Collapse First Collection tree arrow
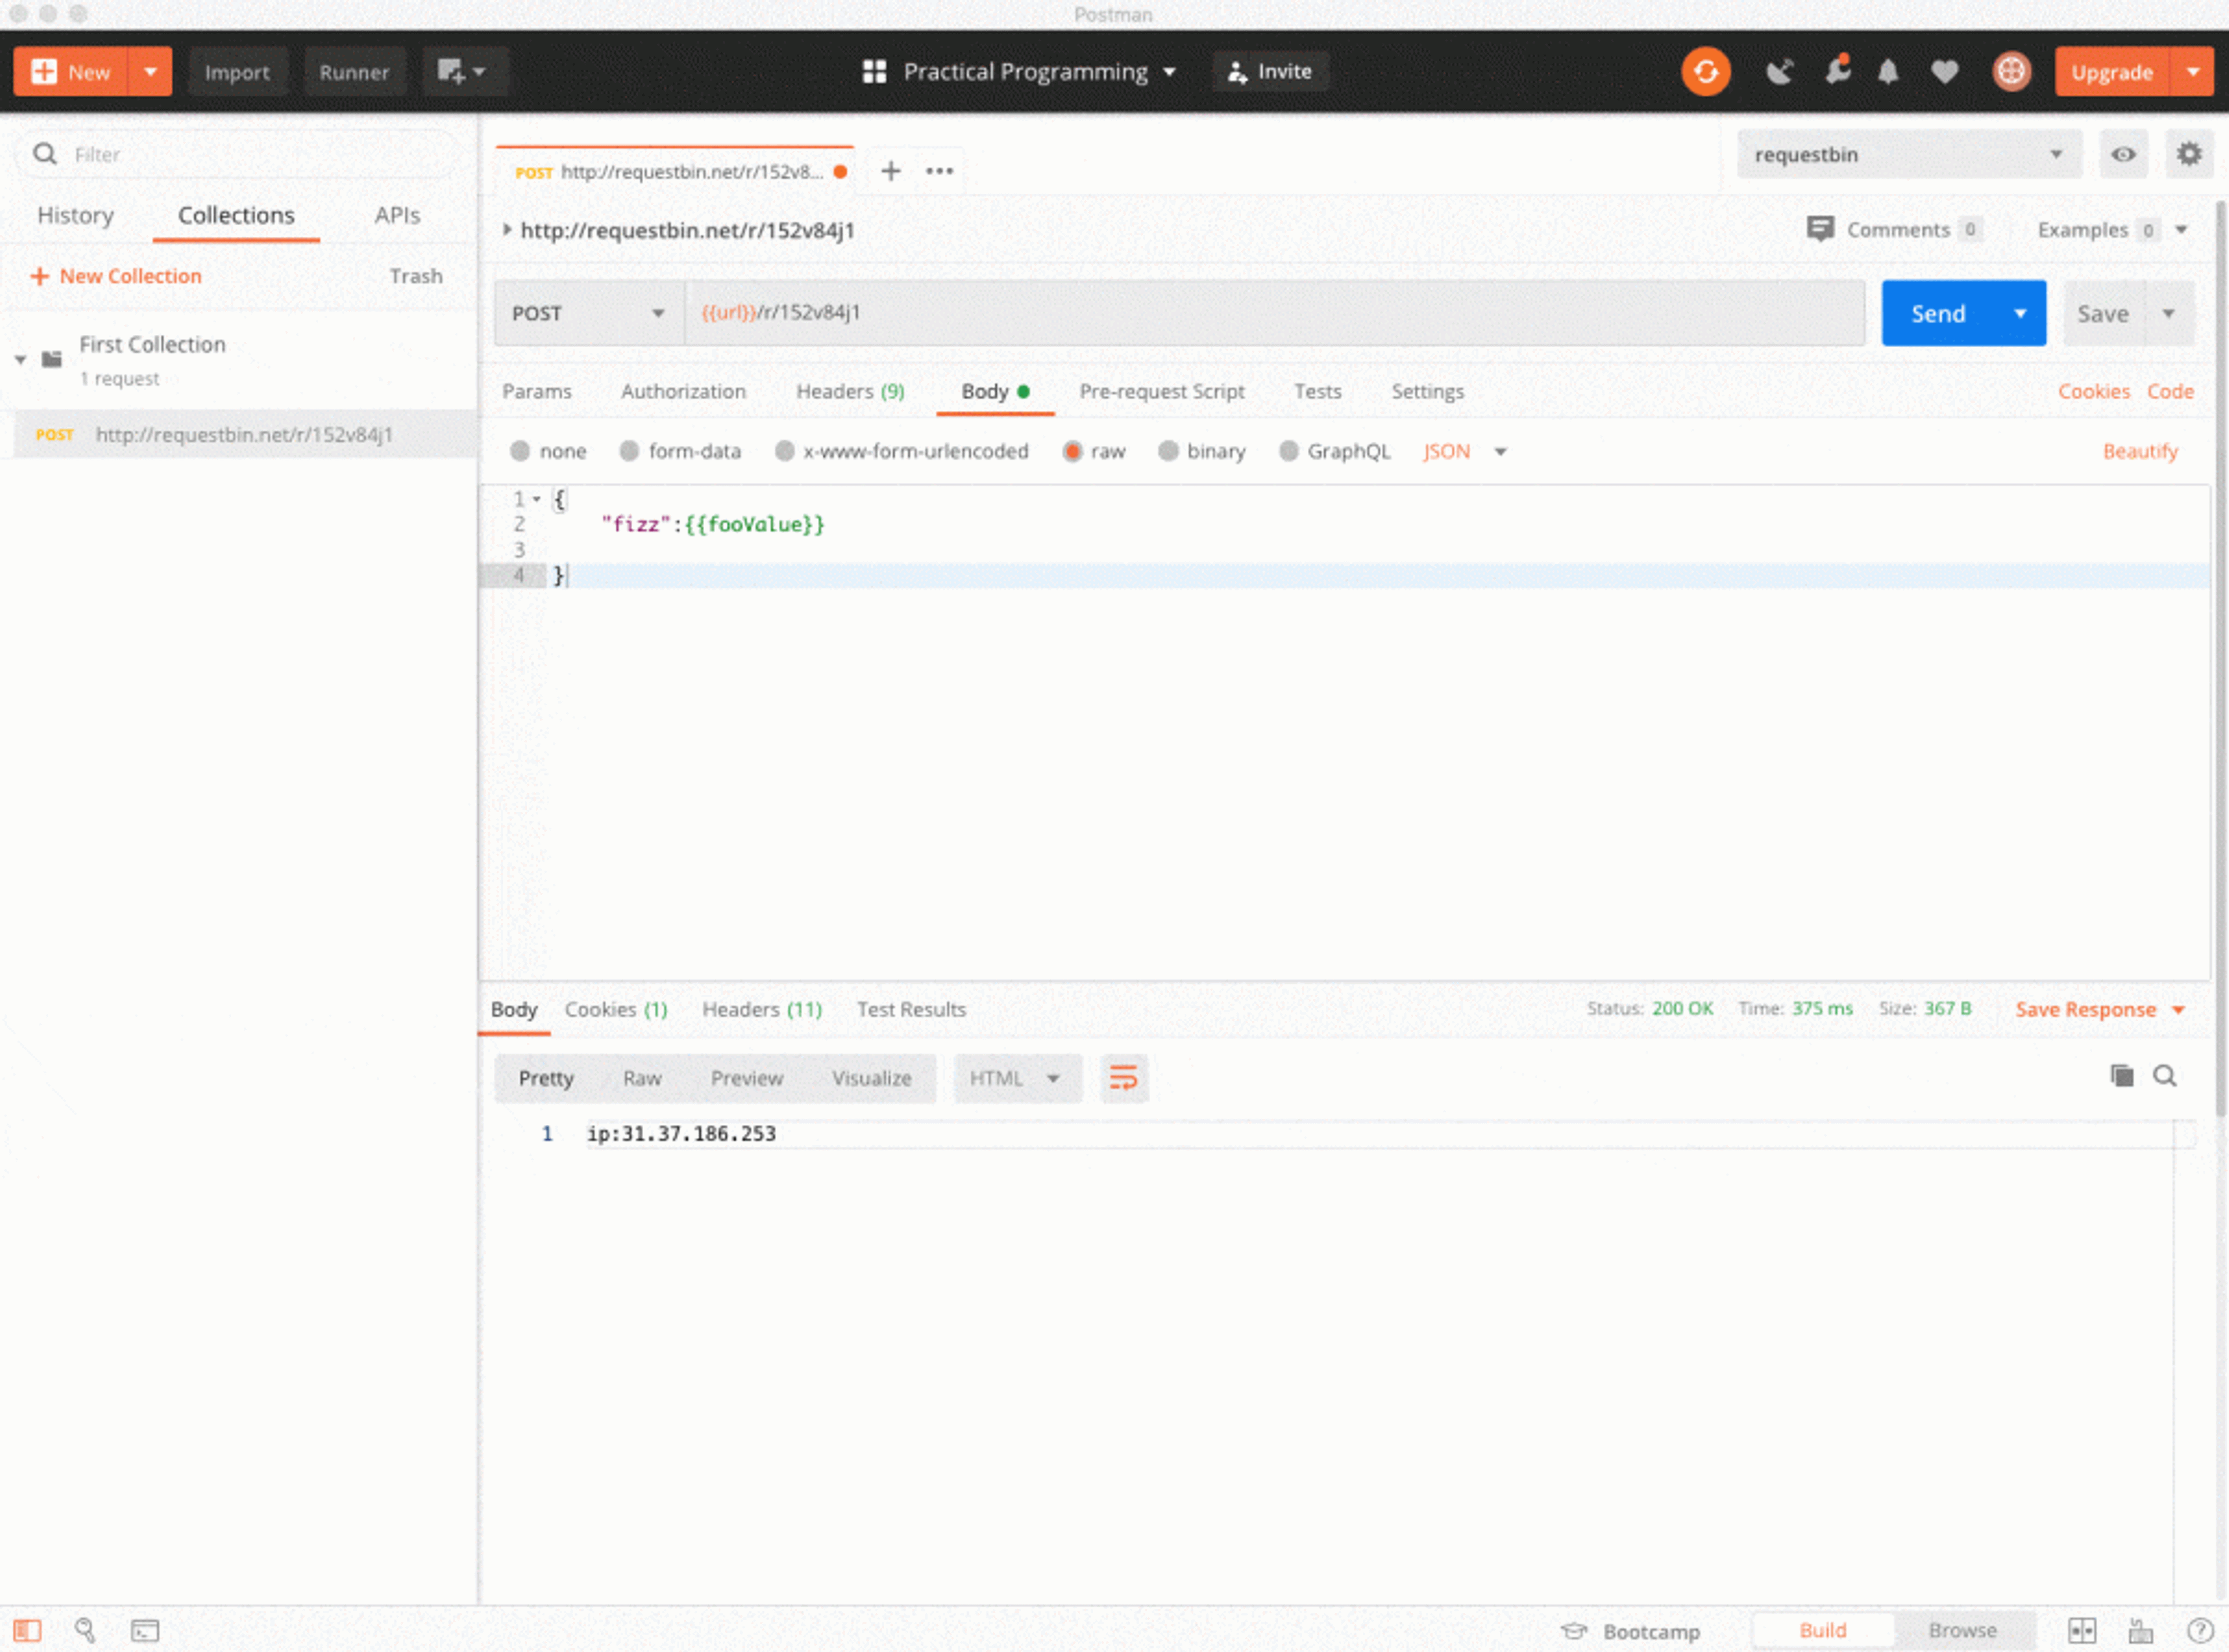Viewport: 2229px width, 1652px height. (x=20, y=359)
